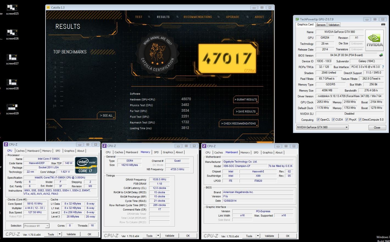Click the SAVE RESULTS button
The image size is (390, 242).
246,112
